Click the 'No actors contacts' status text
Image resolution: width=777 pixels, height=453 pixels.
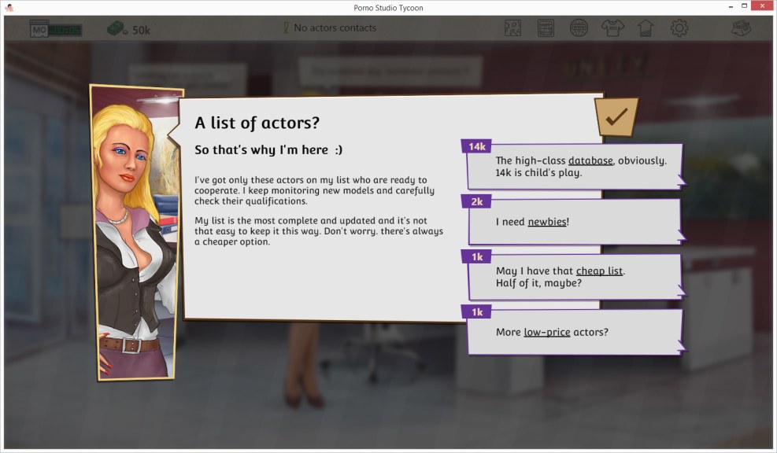(337, 28)
